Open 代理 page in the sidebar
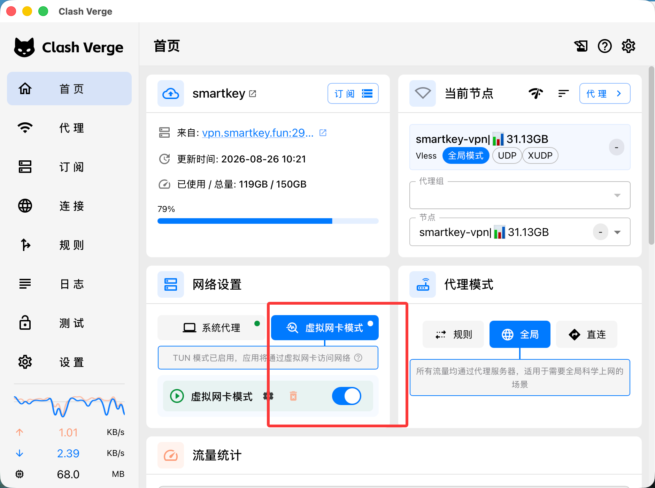 click(x=69, y=128)
